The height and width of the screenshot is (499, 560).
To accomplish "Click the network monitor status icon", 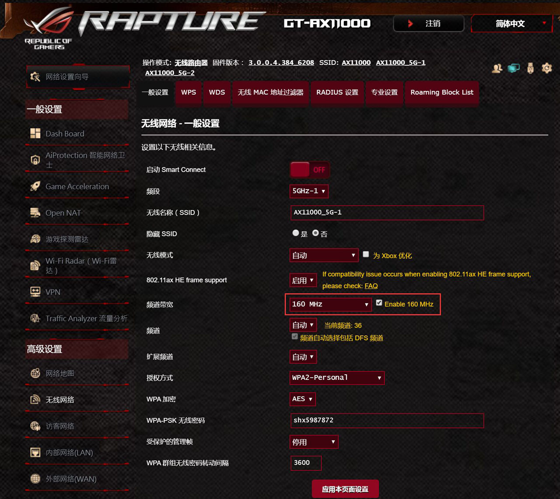I will coord(514,68).
